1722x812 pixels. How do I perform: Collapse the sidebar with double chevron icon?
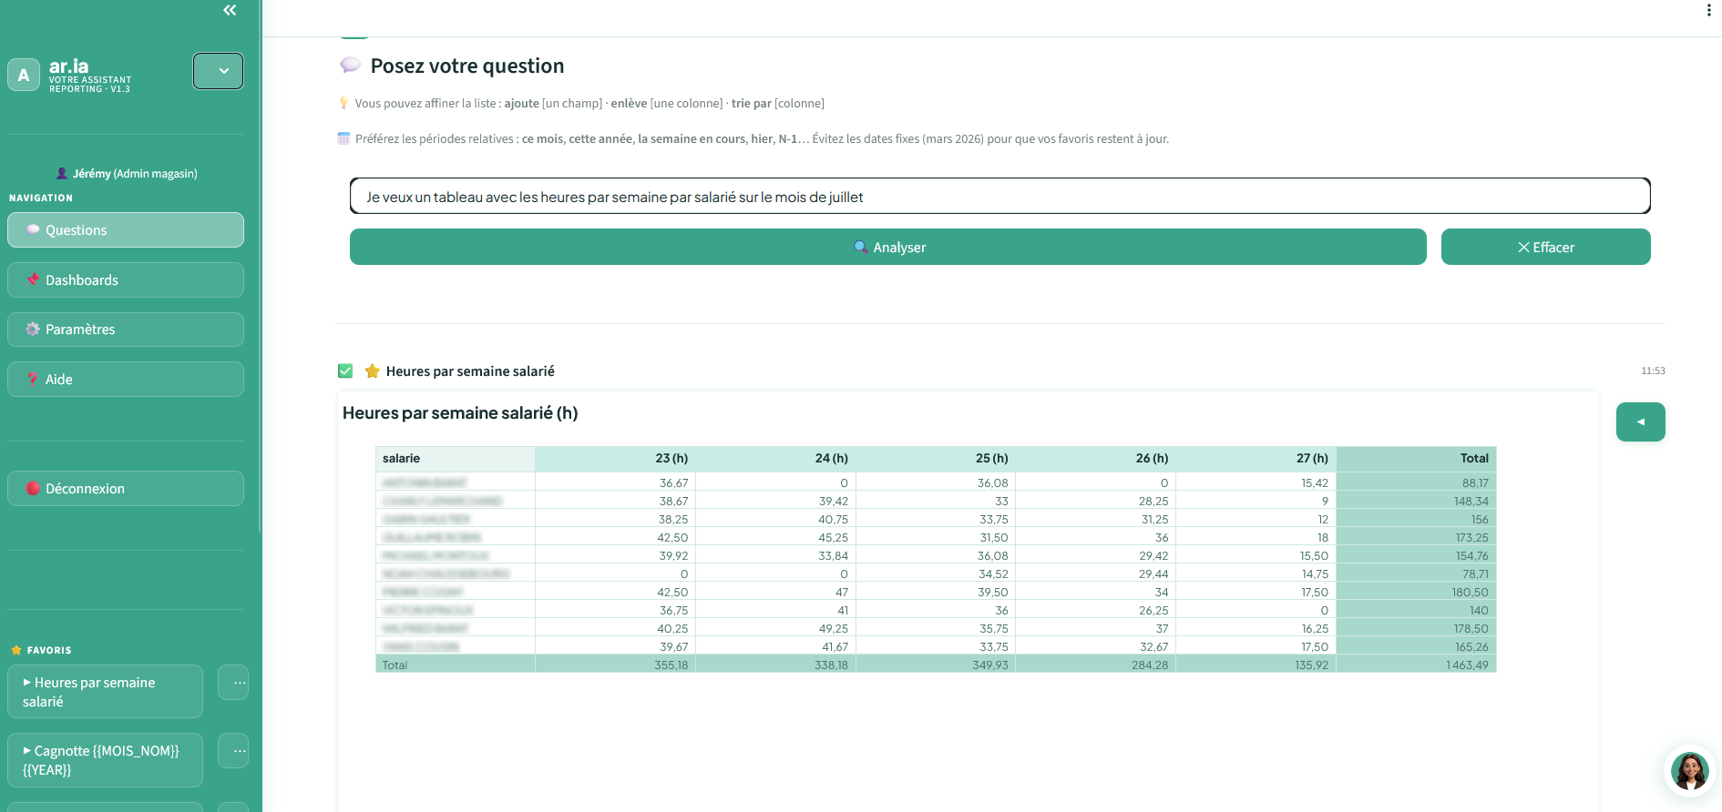coord(230,10)
